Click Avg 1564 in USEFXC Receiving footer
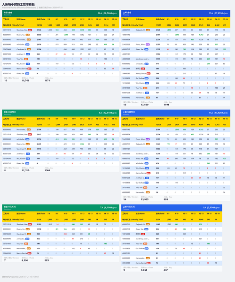 click(47, 170)
